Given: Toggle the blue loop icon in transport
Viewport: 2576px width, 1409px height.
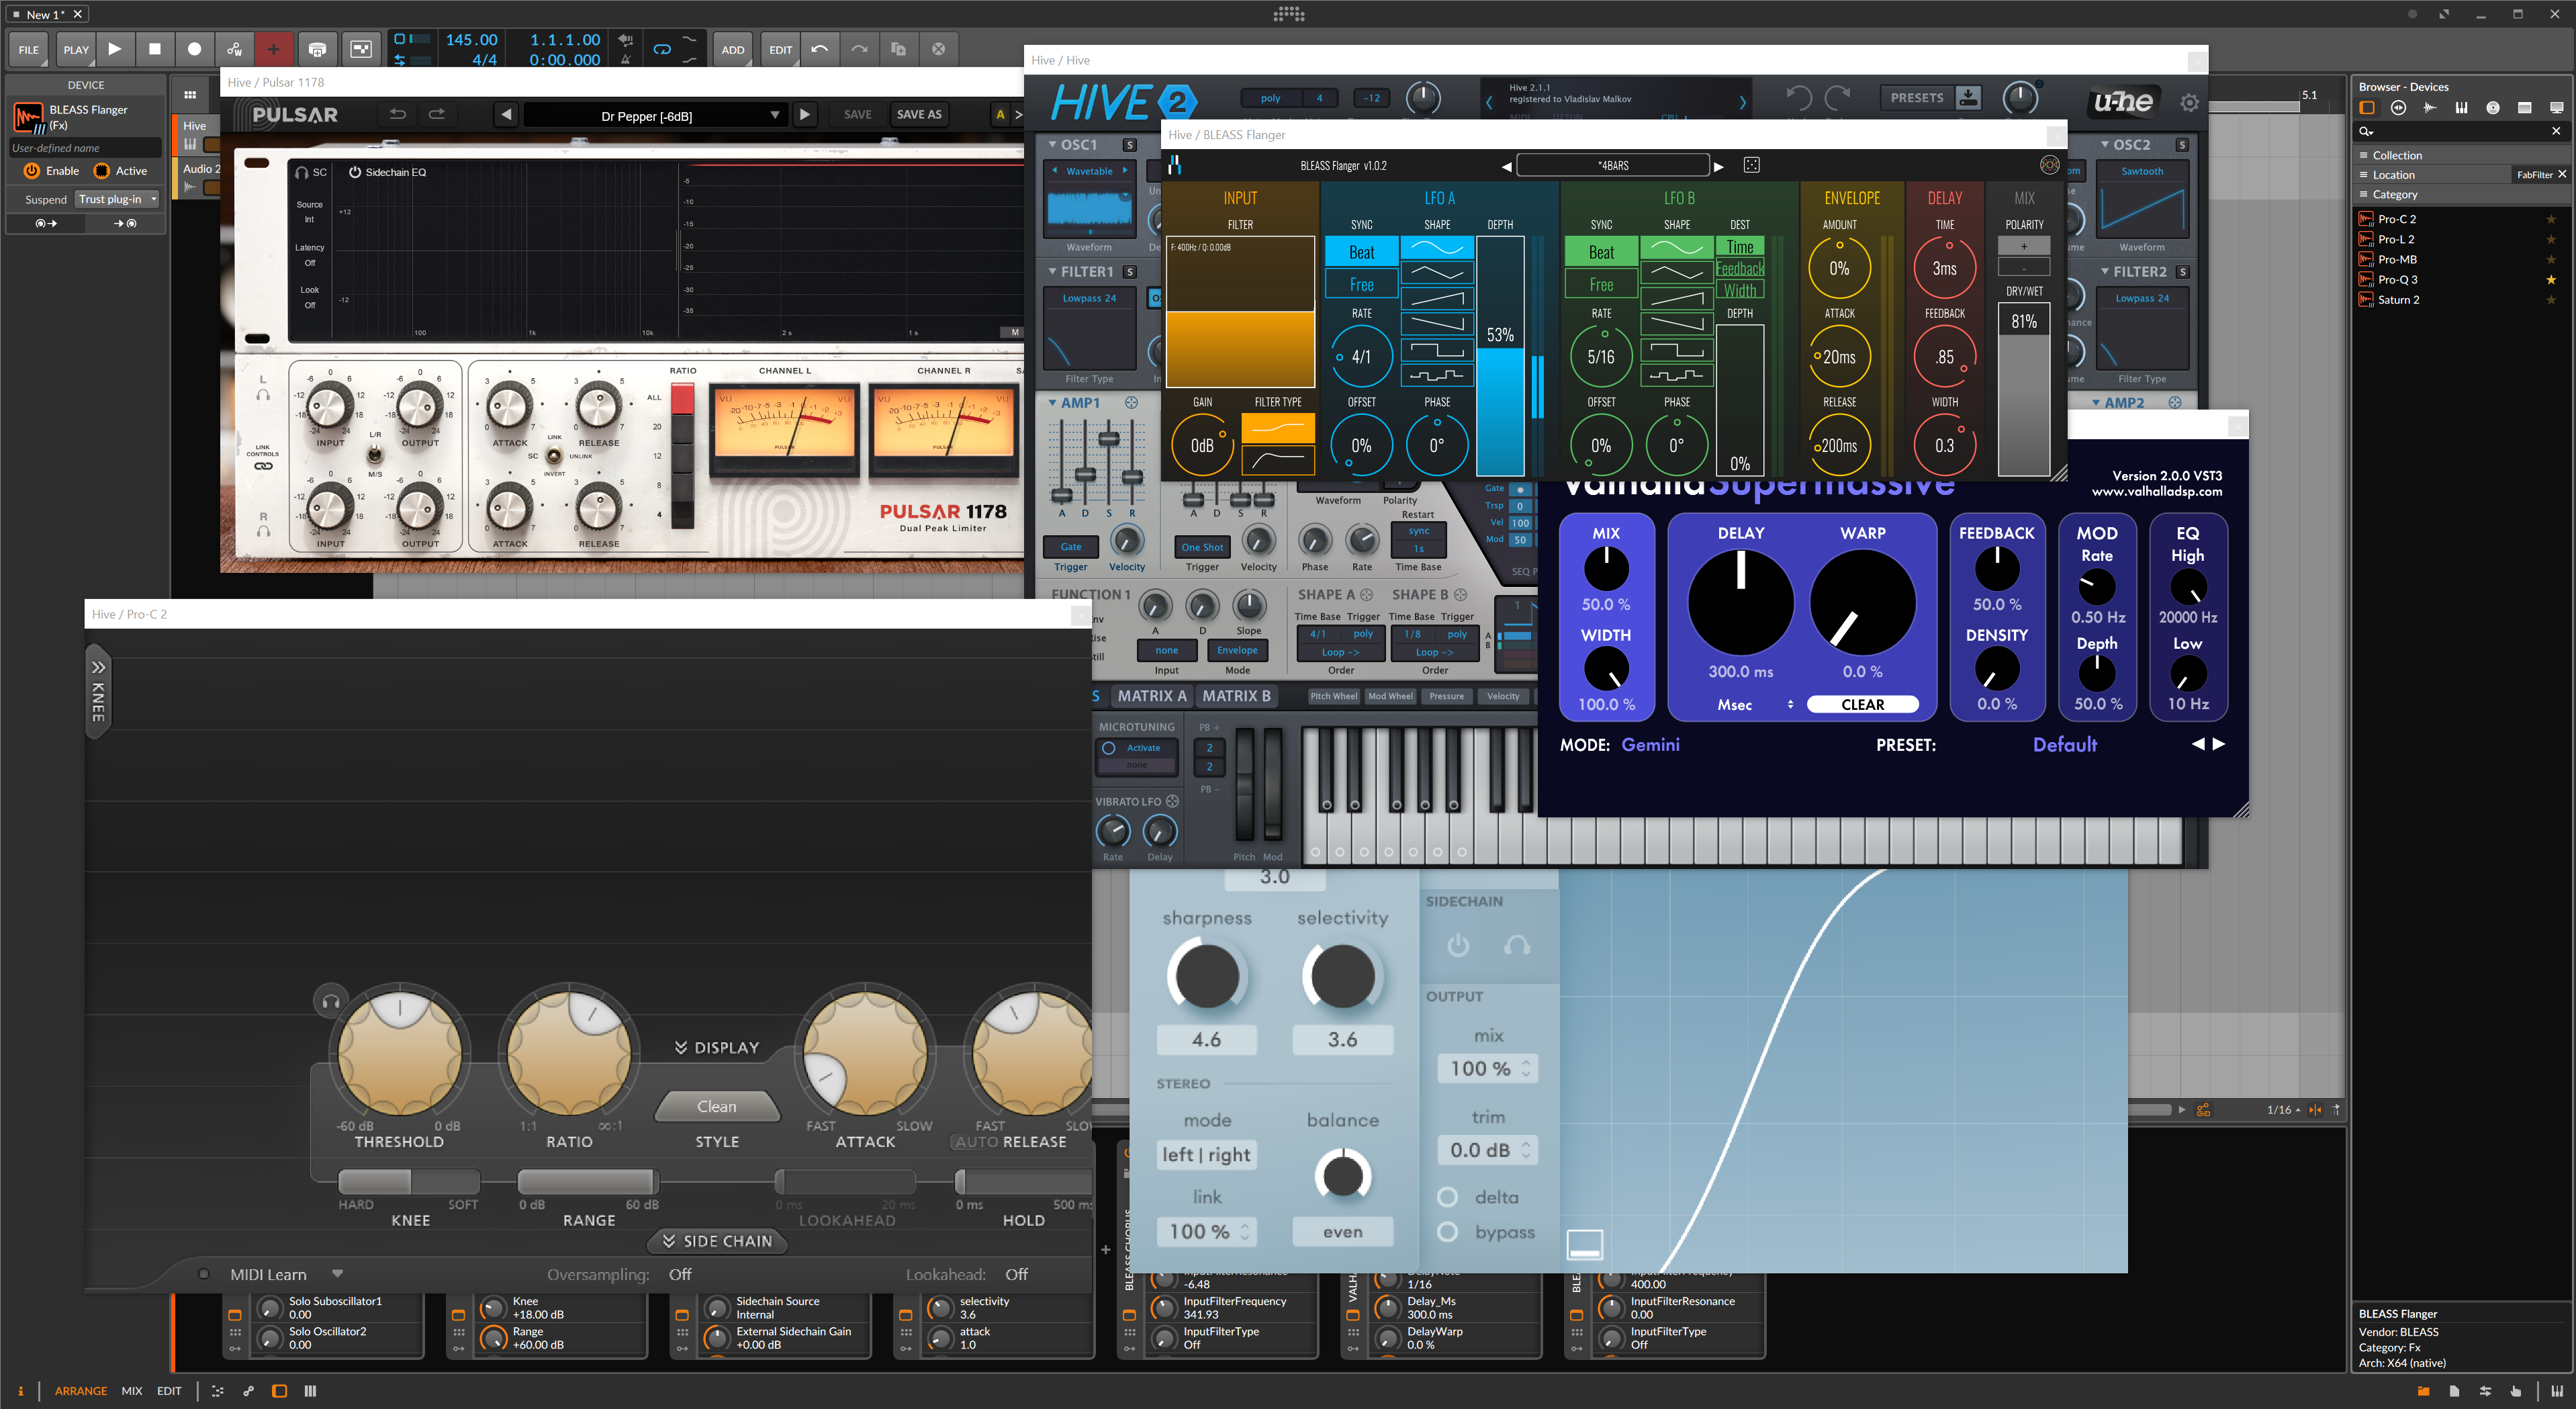Looking at the screenshot, I should (662, 49).
